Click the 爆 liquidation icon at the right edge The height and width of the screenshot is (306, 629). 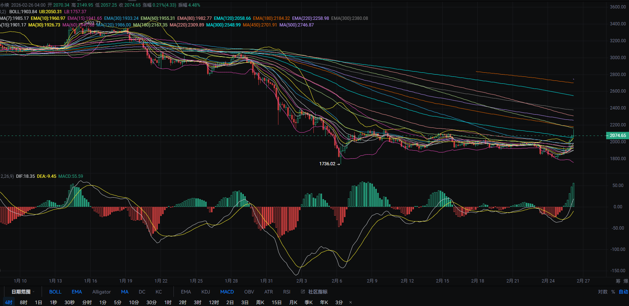click(626, 281)
